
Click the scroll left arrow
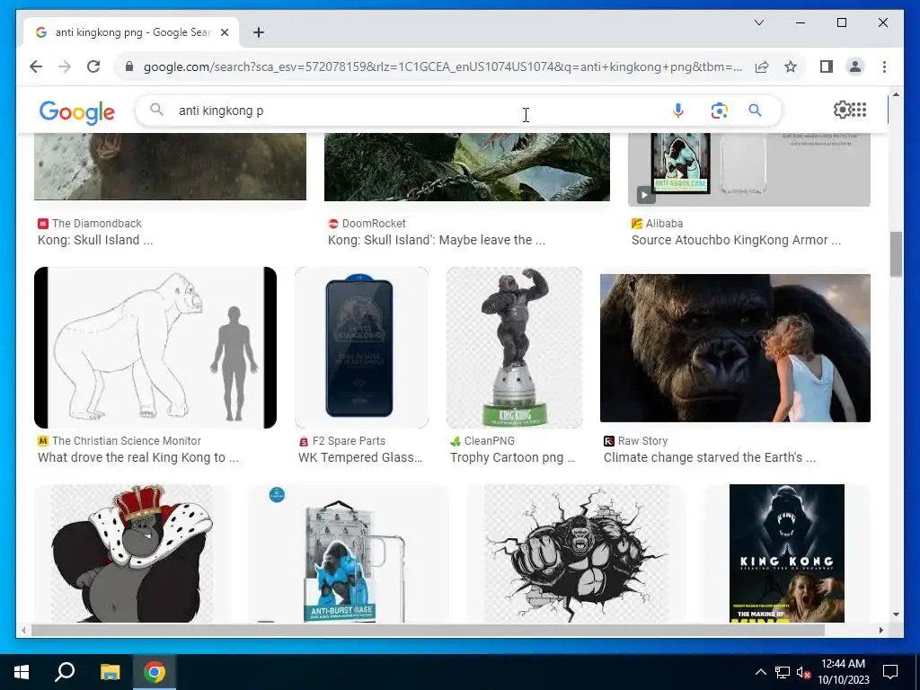(23, 630)
